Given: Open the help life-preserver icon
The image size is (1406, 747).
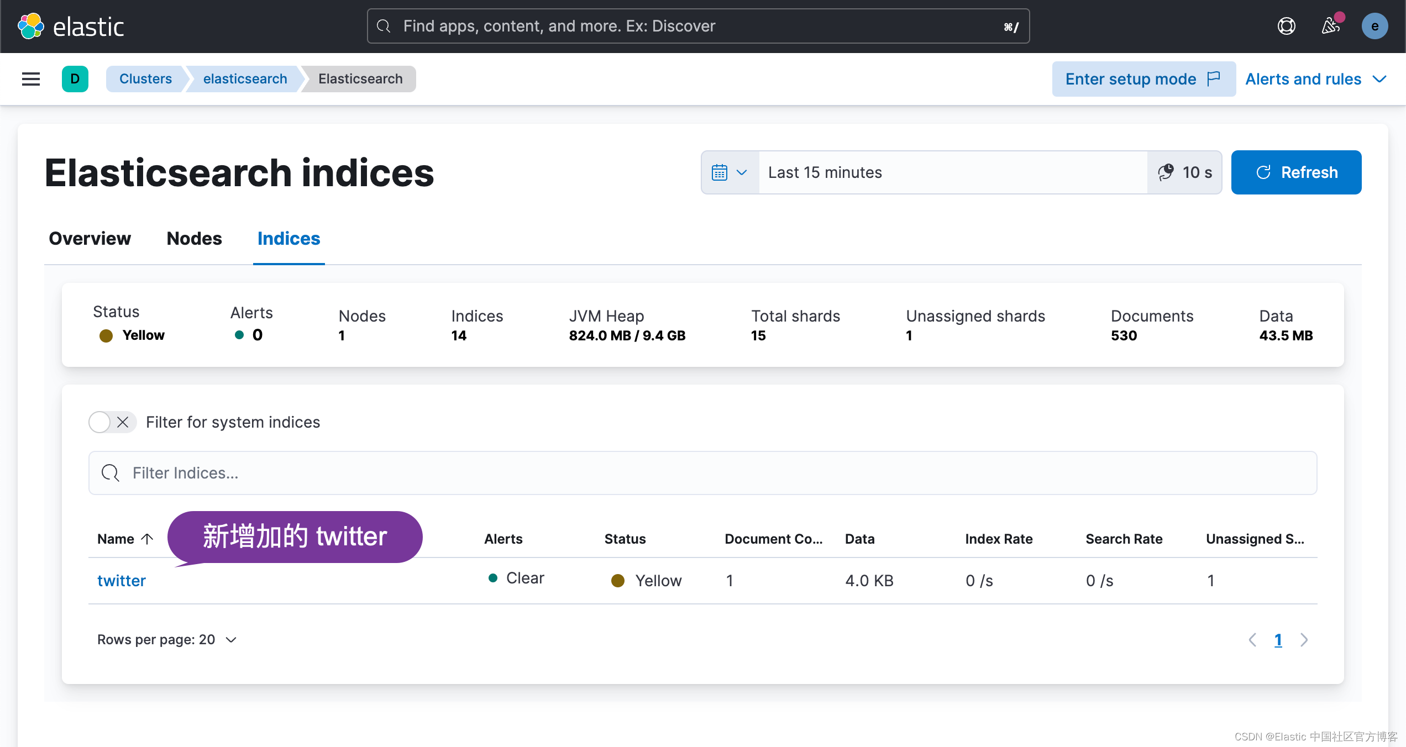Looking at the screenshot, I should coord(1286,26).
